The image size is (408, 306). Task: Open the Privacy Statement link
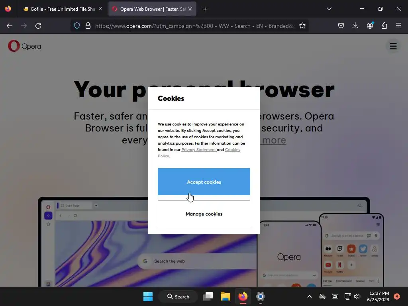tap(199, 150)
